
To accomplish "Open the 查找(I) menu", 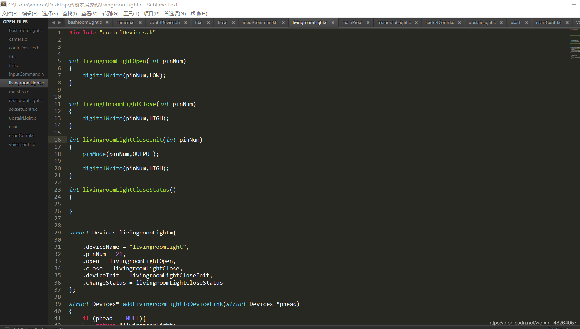I will (x=70, y=13).
